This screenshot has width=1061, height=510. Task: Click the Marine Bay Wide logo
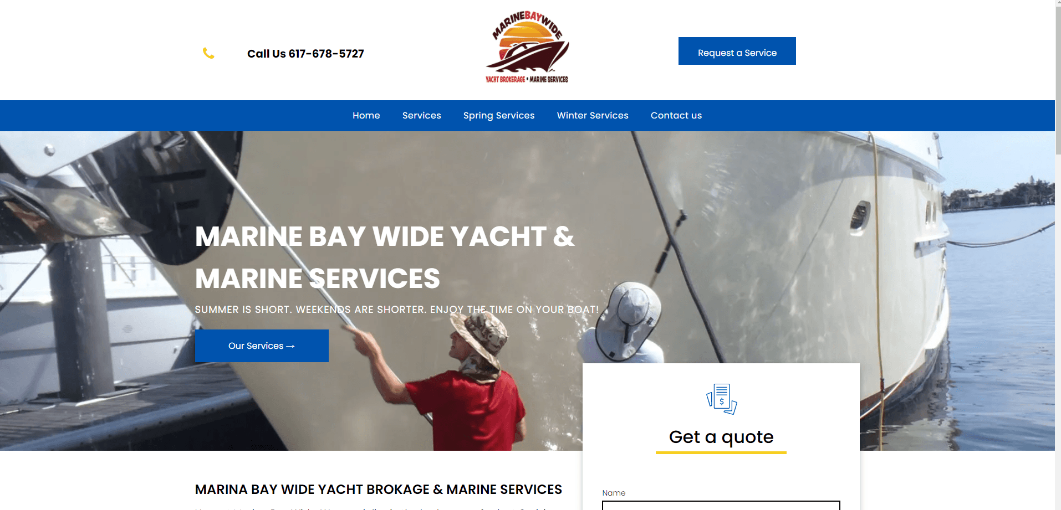point(527,48)
